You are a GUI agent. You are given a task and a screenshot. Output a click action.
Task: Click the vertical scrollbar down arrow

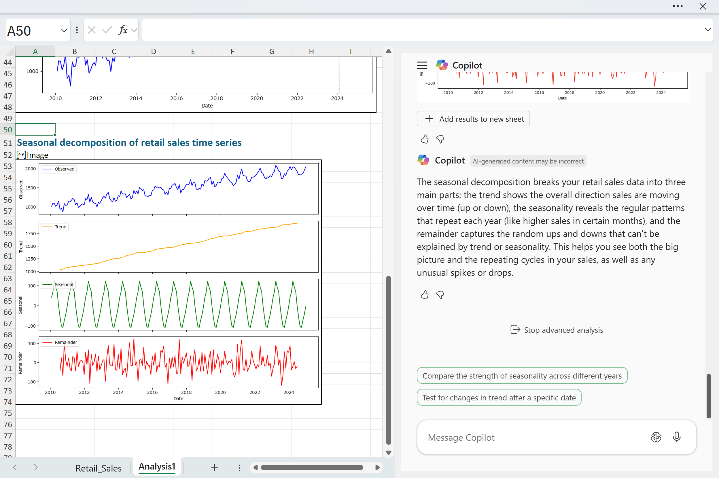pos(388,453)
